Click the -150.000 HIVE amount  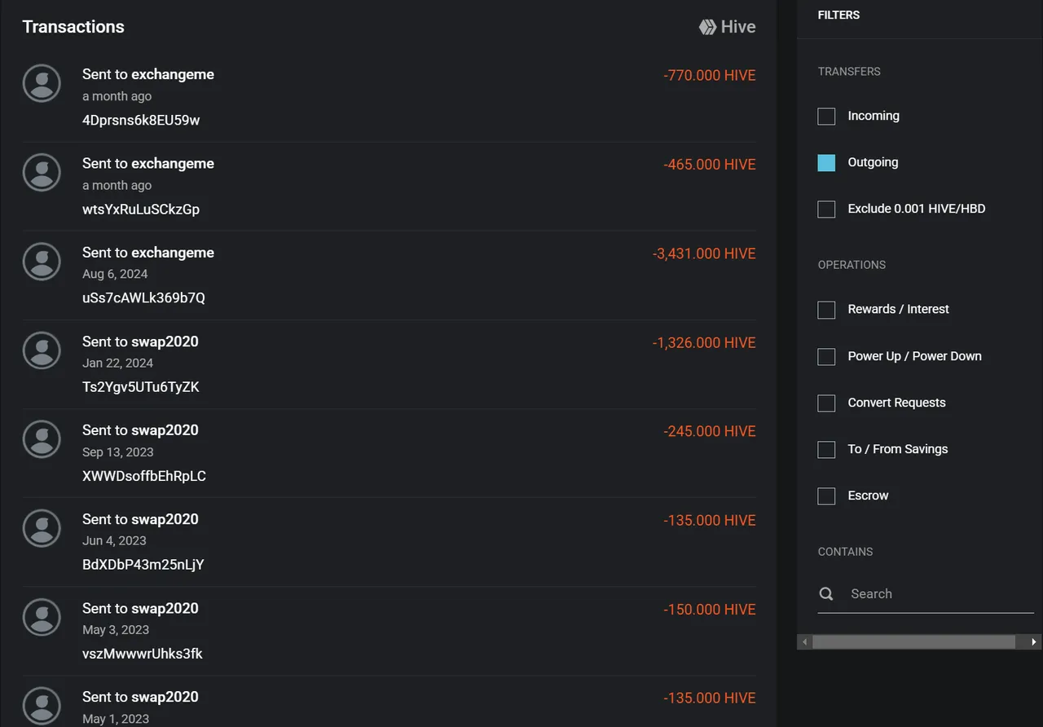pos(710,609)
